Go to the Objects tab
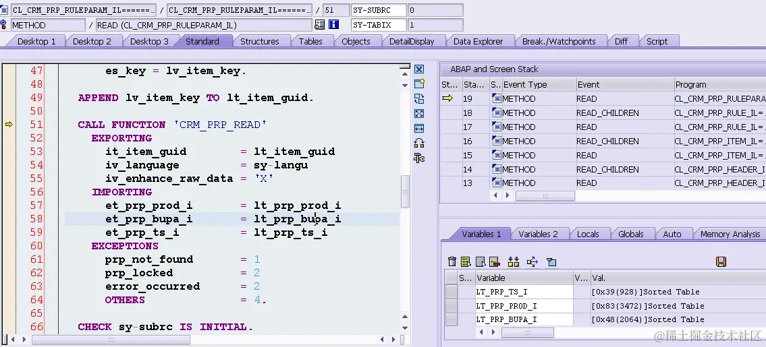 [356, 42]
